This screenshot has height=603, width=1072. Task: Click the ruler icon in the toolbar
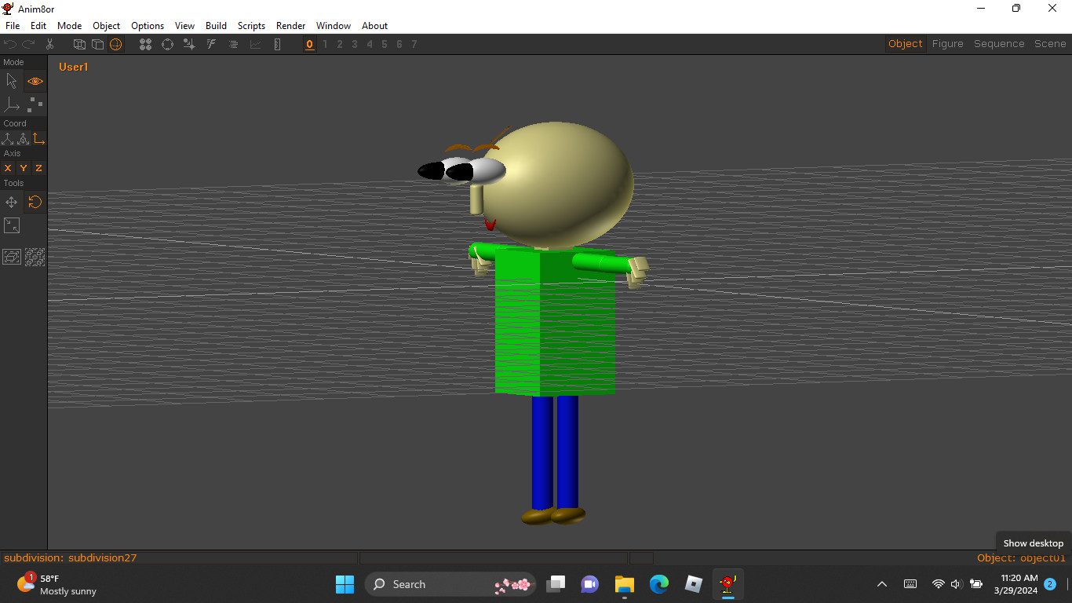[277, 44]
